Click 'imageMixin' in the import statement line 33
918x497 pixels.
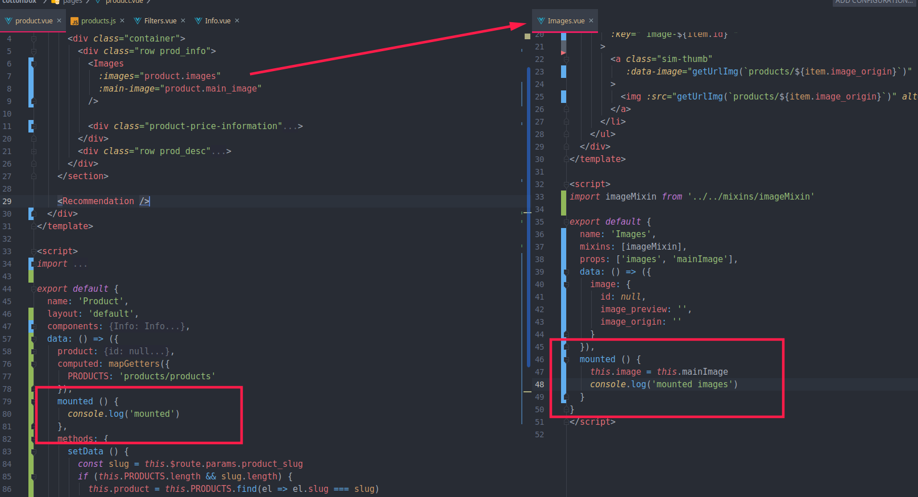tap(631, 197)
